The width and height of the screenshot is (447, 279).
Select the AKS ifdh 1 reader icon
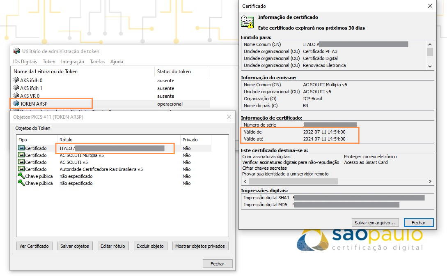(x=16, y=88)
